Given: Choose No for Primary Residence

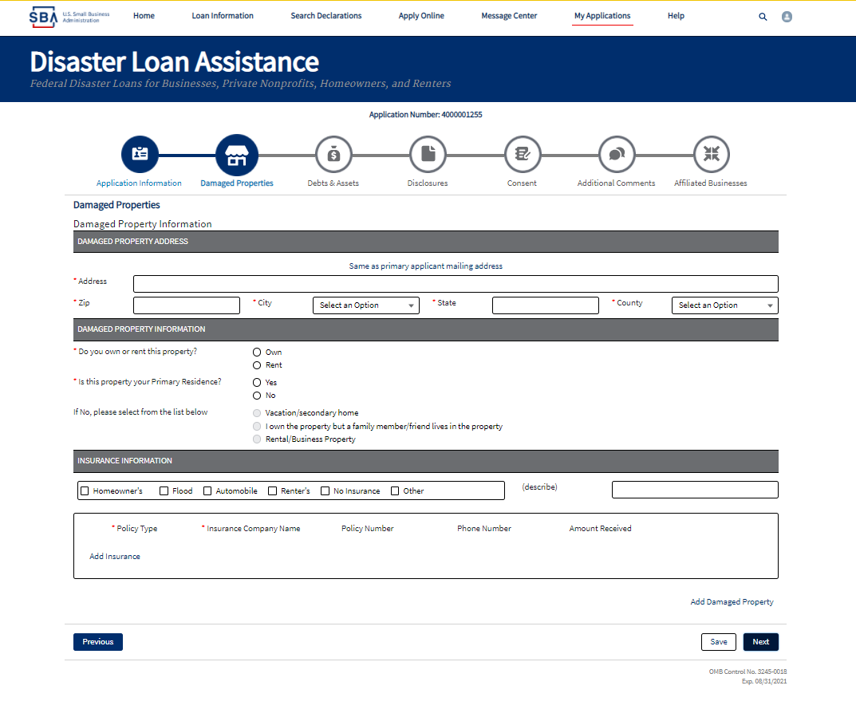Looking at the screenshot, I should [x=257, y=396].
